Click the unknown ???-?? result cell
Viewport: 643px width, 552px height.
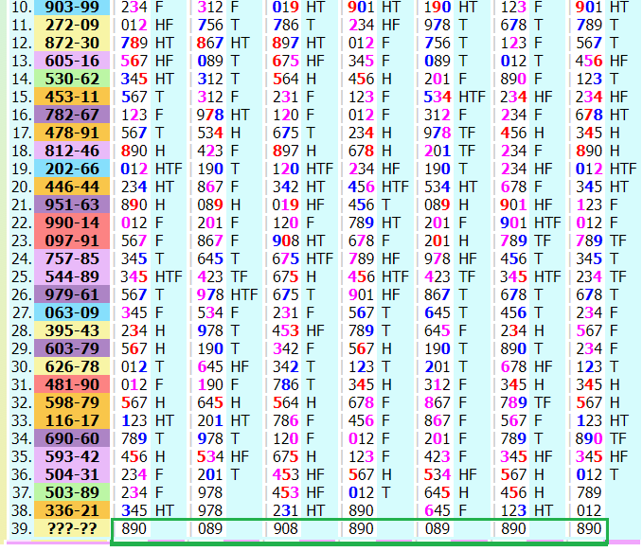pos(72,528)
